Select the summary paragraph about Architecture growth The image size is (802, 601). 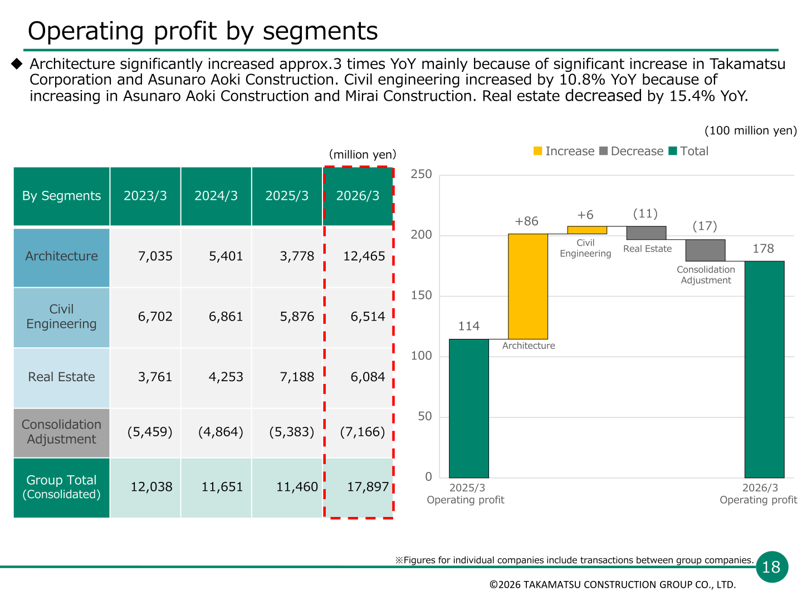point(407,80)
